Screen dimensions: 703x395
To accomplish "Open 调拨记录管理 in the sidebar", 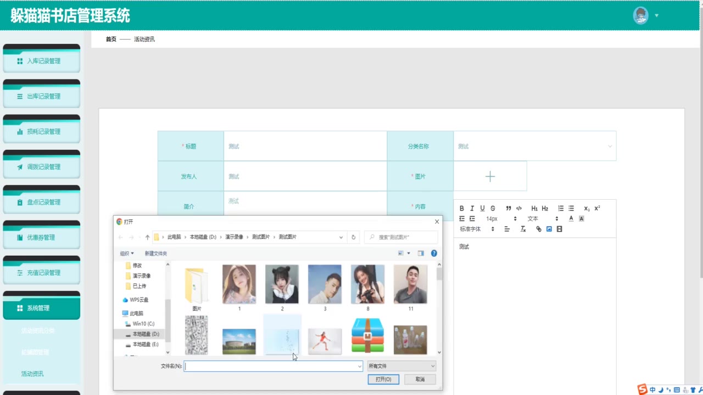I will coord(42,167).
